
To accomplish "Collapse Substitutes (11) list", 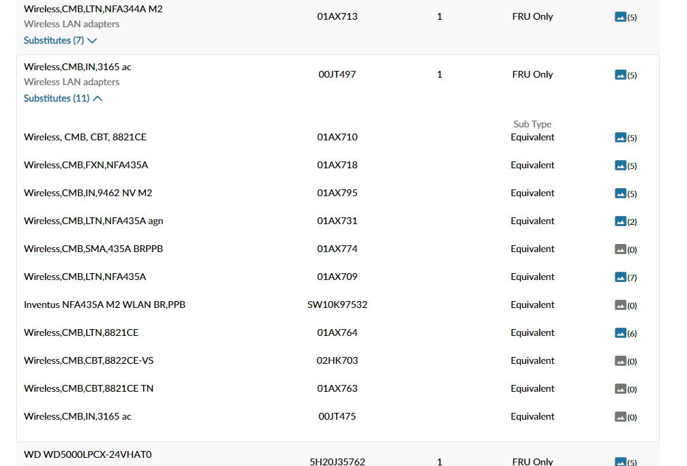I will tap(63, 98).
